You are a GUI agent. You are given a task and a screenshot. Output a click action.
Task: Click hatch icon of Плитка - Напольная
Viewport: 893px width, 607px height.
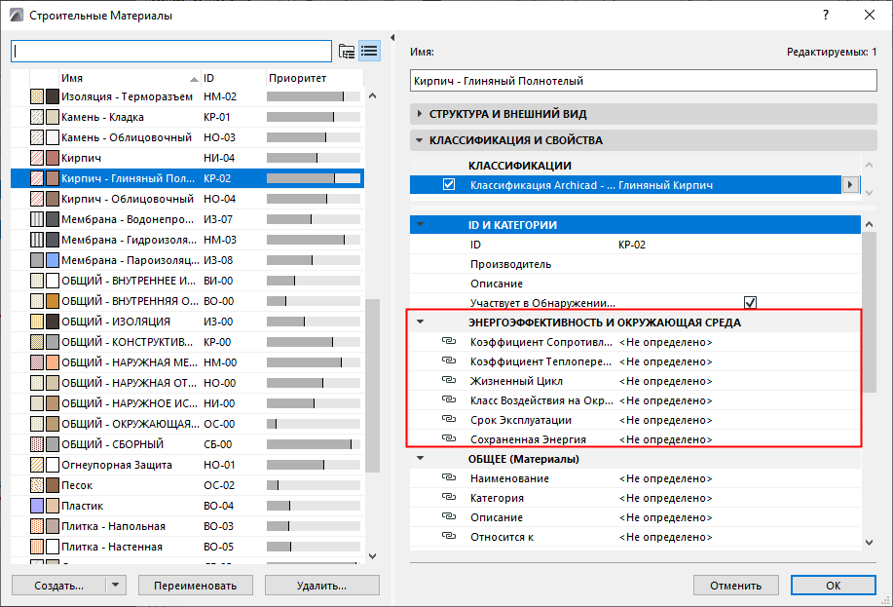point(37,527)
